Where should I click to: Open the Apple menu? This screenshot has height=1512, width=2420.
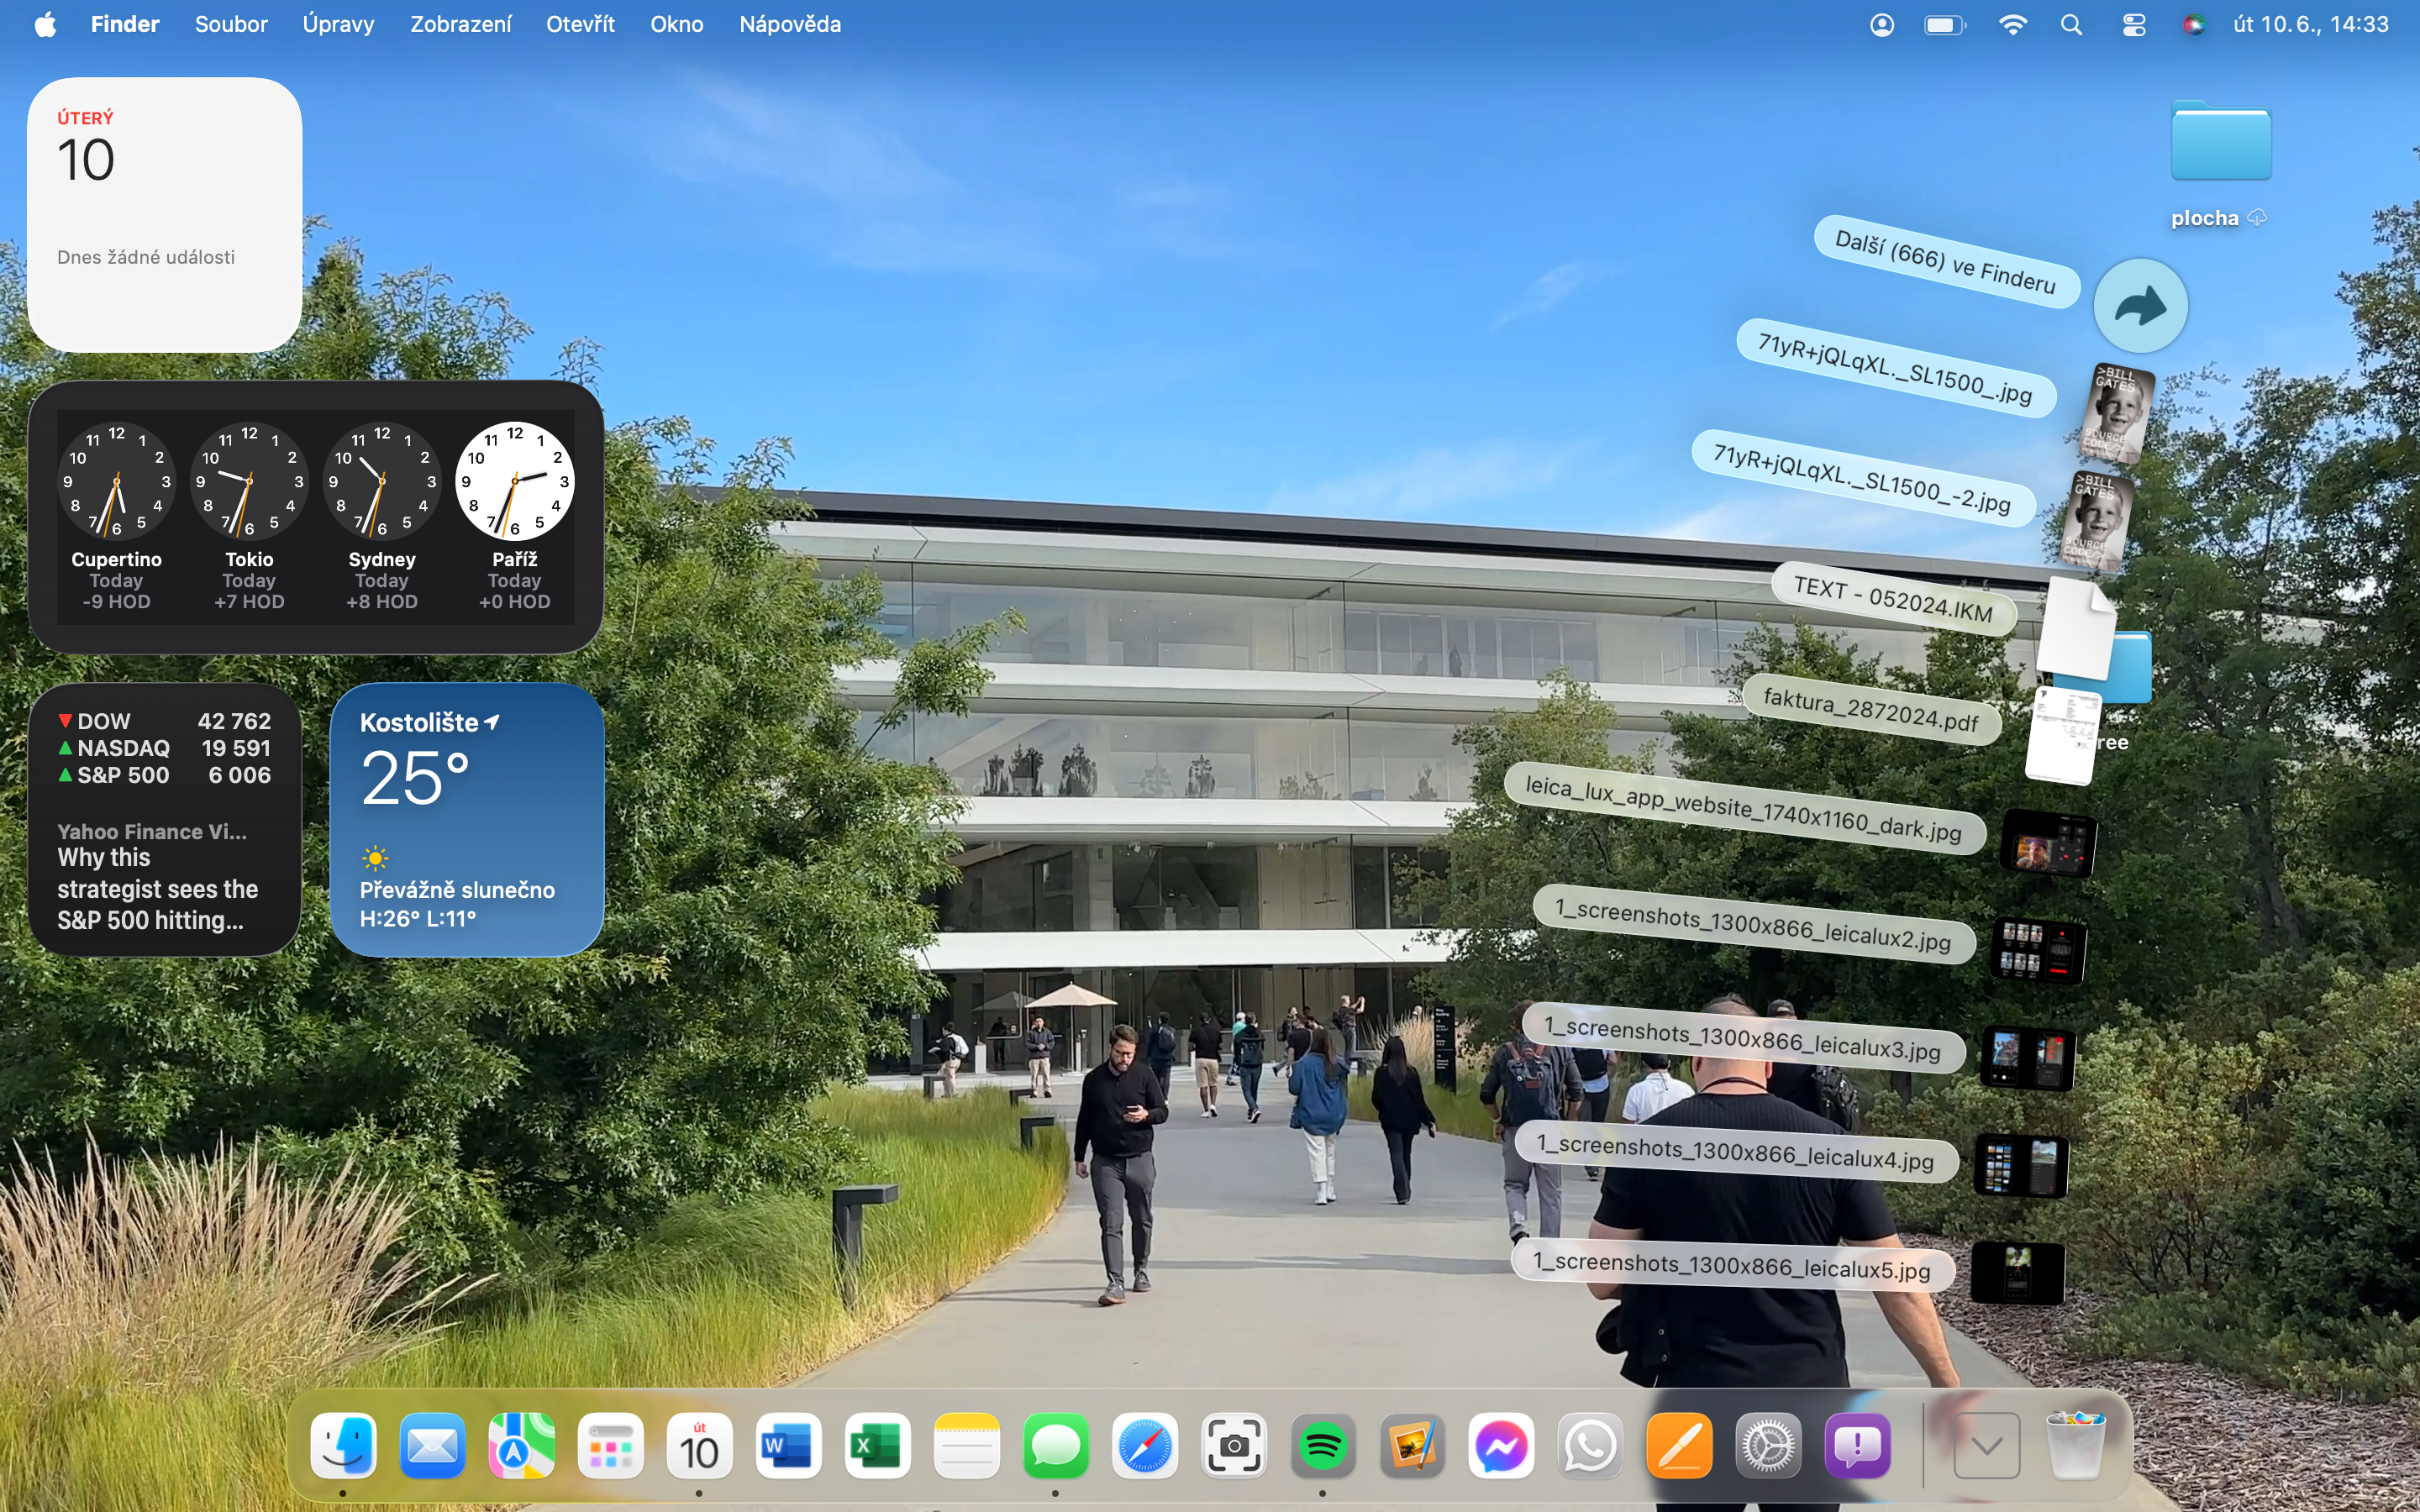tap(45, 24)
